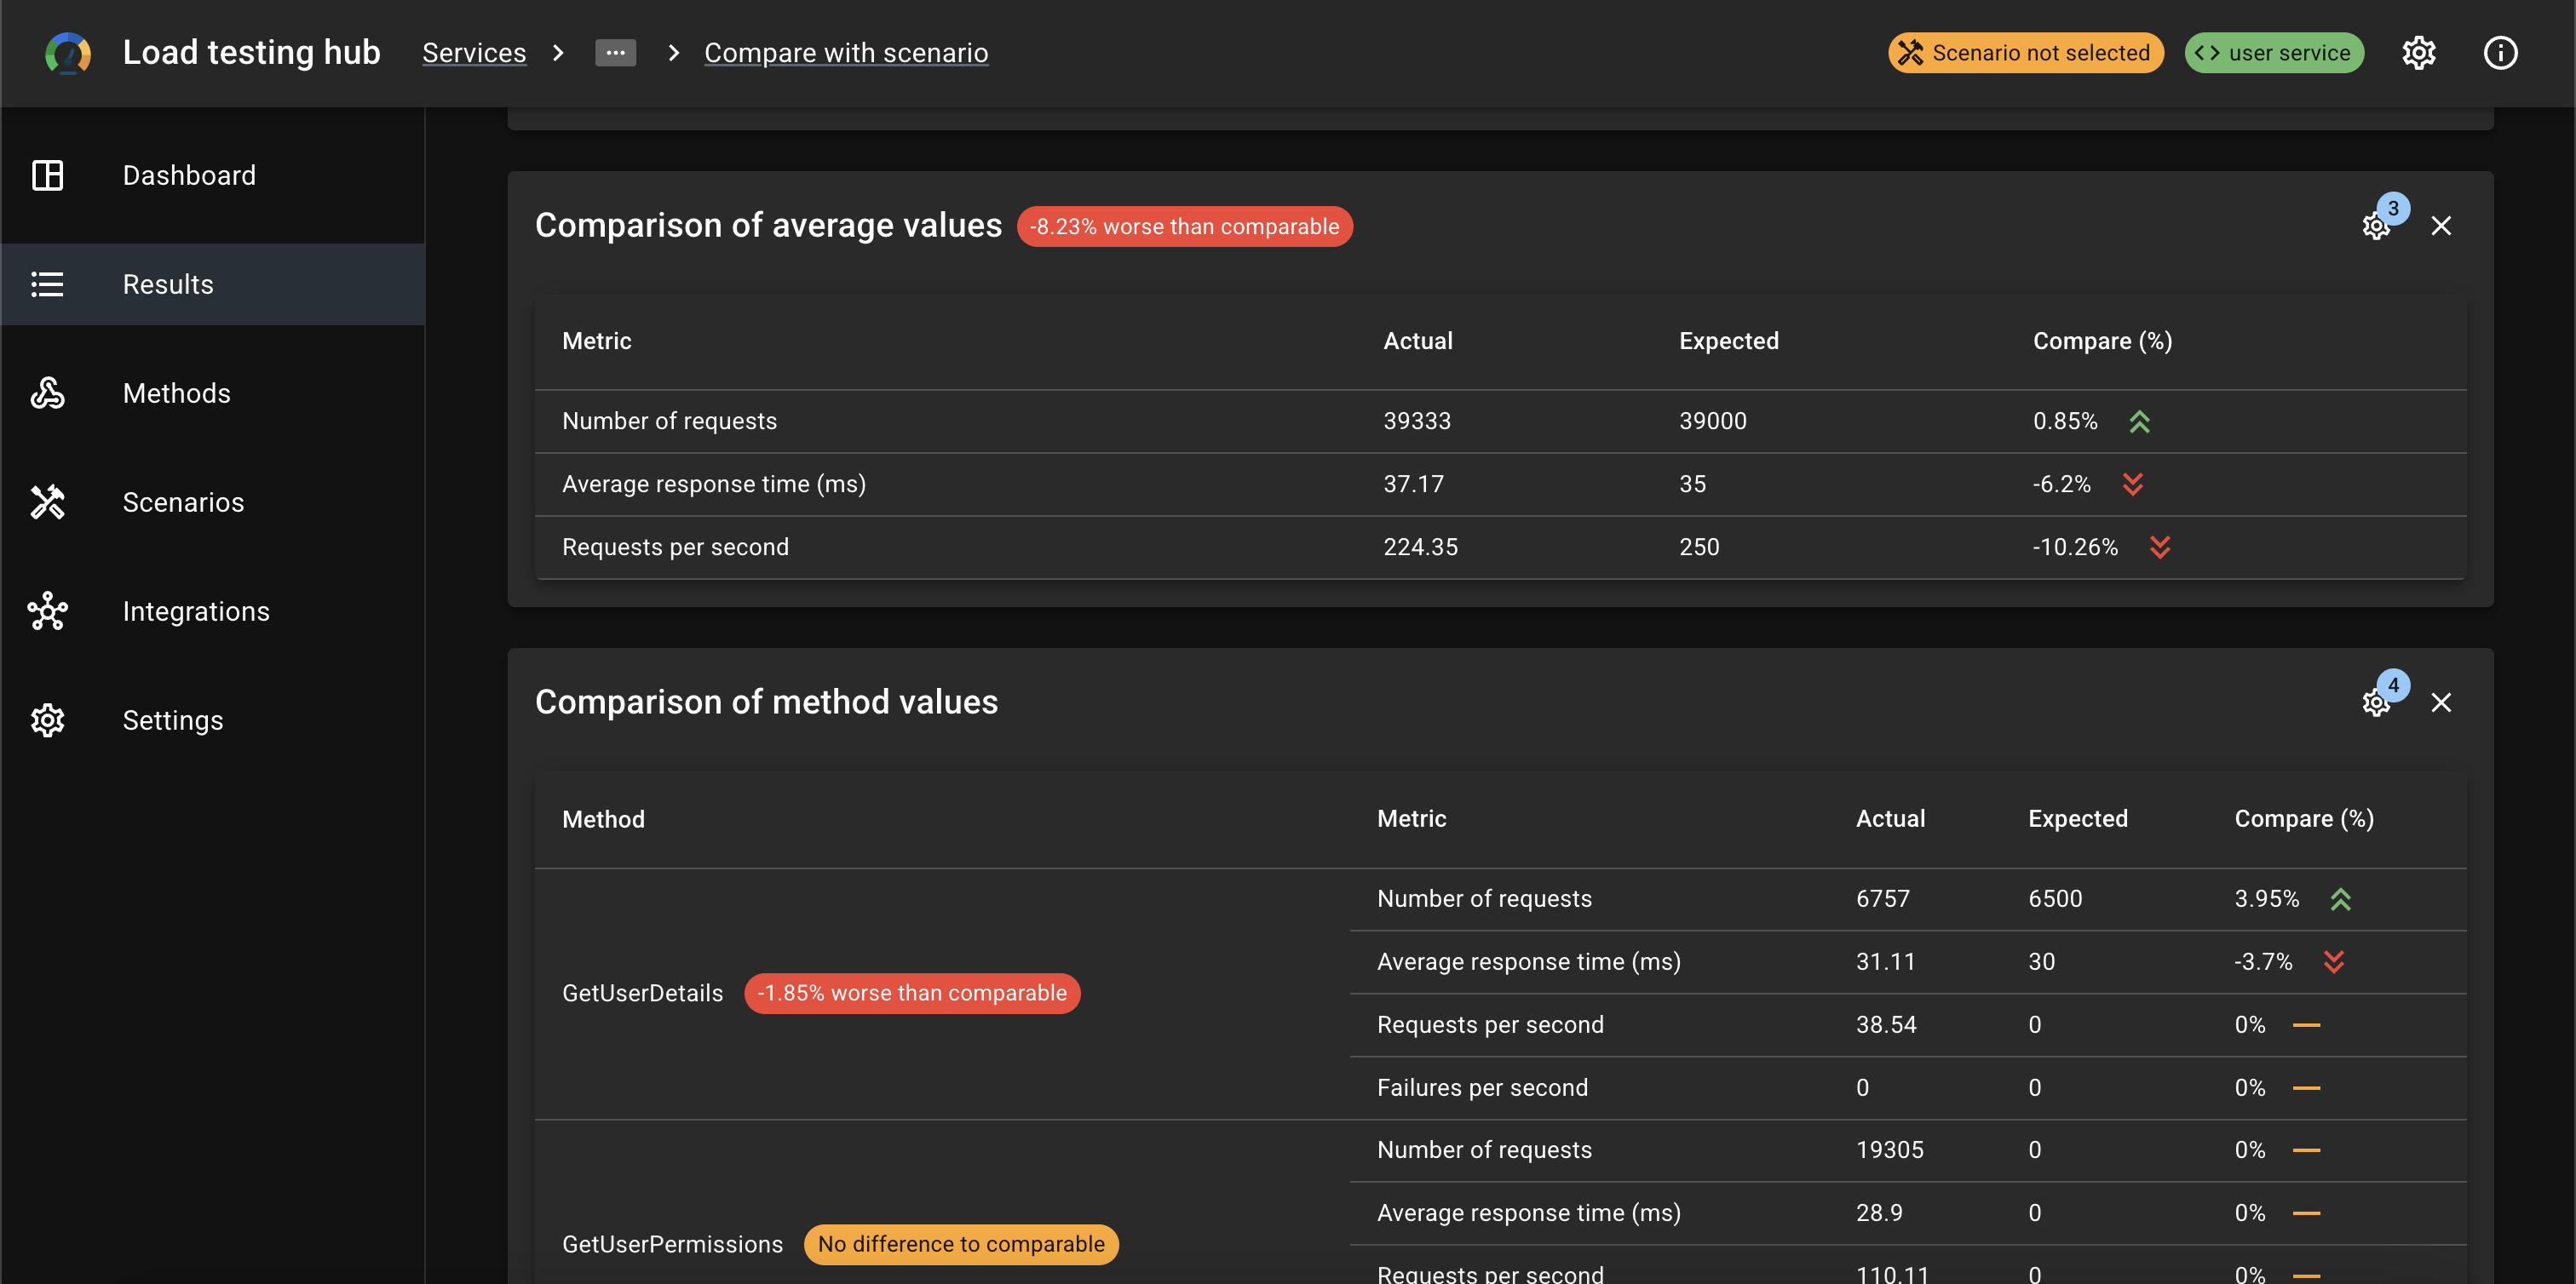Screen dimensions: 2576x1284
Task: Click the dash icon in GetUserDetails Requests per second row
Action: 2306,1025
